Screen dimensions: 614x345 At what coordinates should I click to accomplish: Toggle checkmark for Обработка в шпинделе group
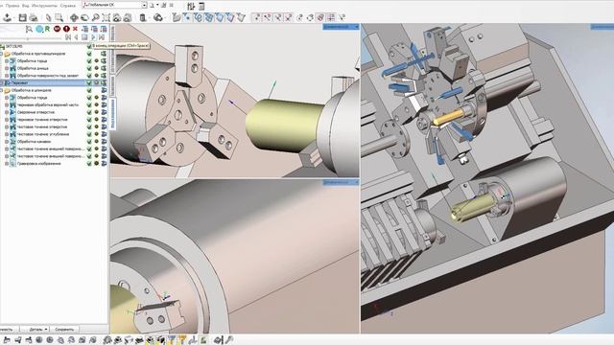[x=89, y=90]
